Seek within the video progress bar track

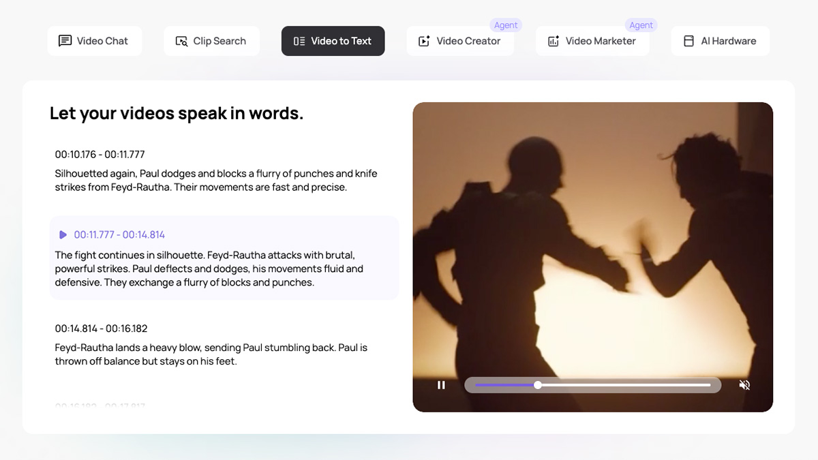tap(593, 385)
